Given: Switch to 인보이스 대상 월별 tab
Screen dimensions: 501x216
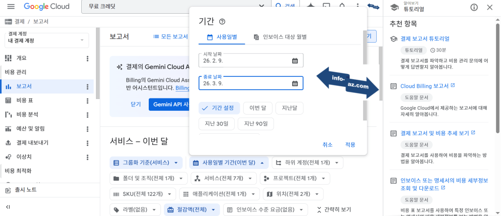Looking at the screenshot, I should coord(280,37).
